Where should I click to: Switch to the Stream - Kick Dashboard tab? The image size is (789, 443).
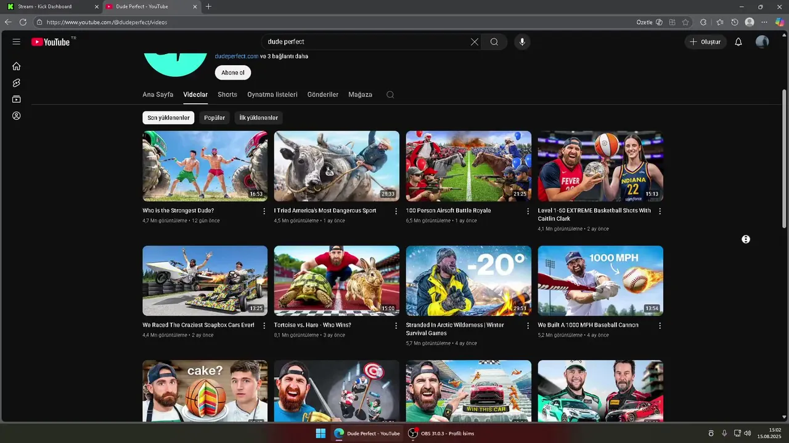[52, 7]
